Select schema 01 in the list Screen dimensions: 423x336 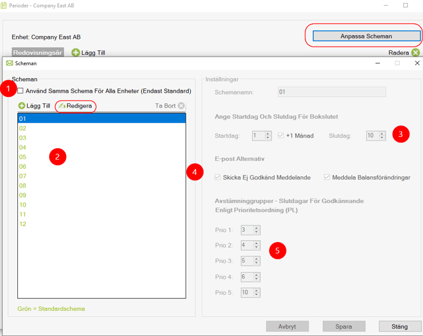click(101, 119)
